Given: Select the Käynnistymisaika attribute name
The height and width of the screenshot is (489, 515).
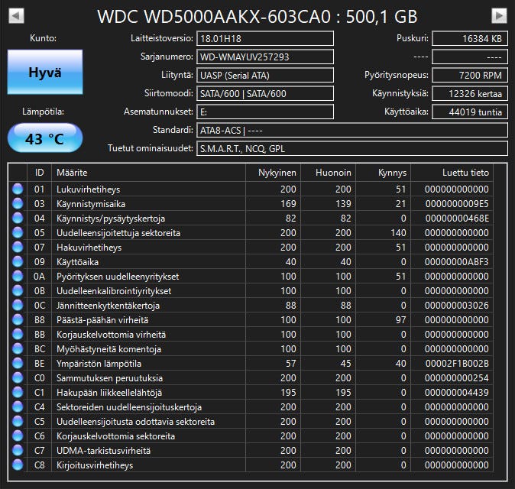Looking at the screenshot, I should [91, 204].
